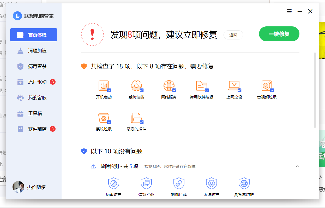Open the hamburger menu at top right
Image resolution: width=325 pixels, height=208 pixels.
point(289,11)
